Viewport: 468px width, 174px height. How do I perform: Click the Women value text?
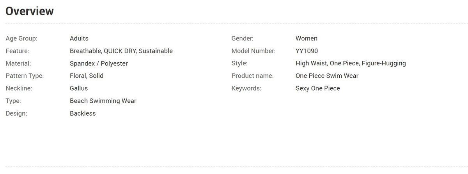tap(307, 39)
